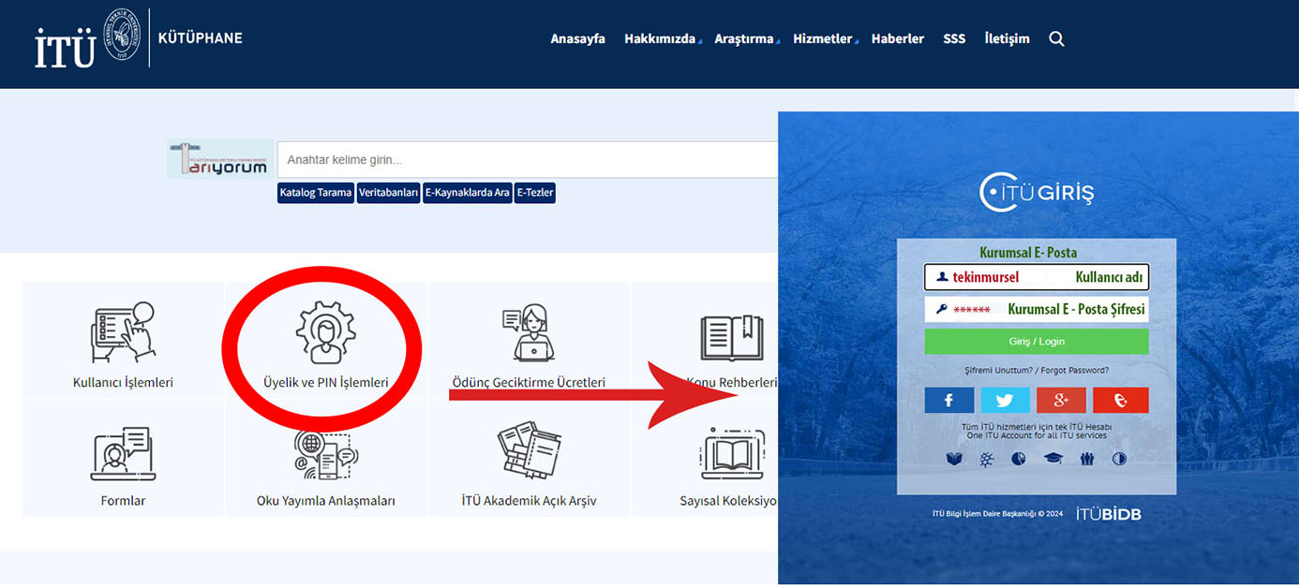1299x587 pixels.
Task: Sign in with the Twitter button
Action: pos(1005,401)
